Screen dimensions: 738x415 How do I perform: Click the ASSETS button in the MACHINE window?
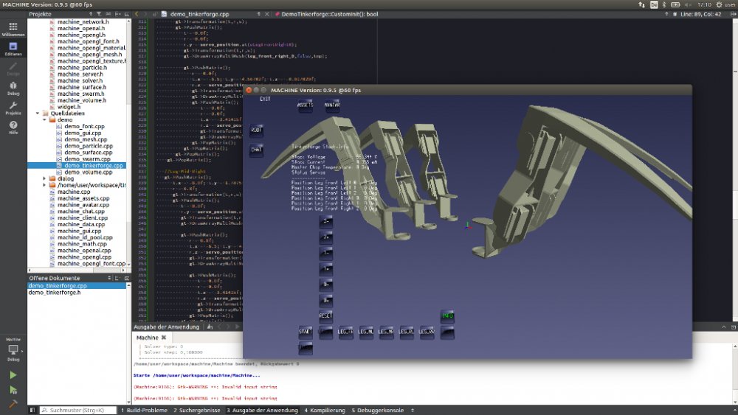coord(305,105)
